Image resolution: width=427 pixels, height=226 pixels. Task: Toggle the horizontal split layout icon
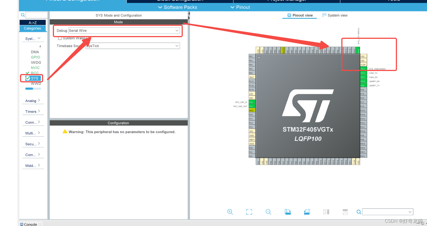click(x=345, y=212)
